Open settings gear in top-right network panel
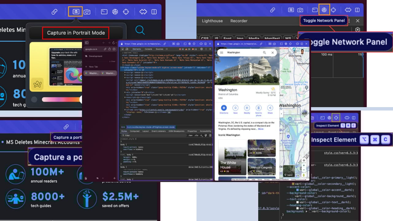This screenshot has width=393, height=221. coord(358,30)
